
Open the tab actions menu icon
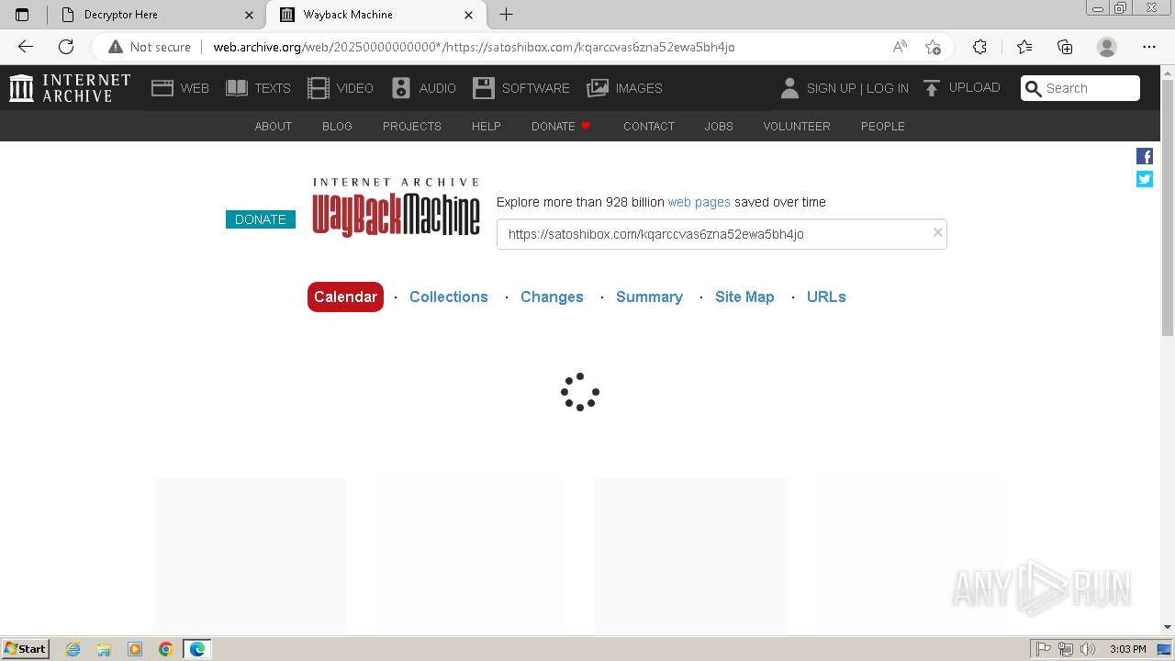[x=22, y=15]
